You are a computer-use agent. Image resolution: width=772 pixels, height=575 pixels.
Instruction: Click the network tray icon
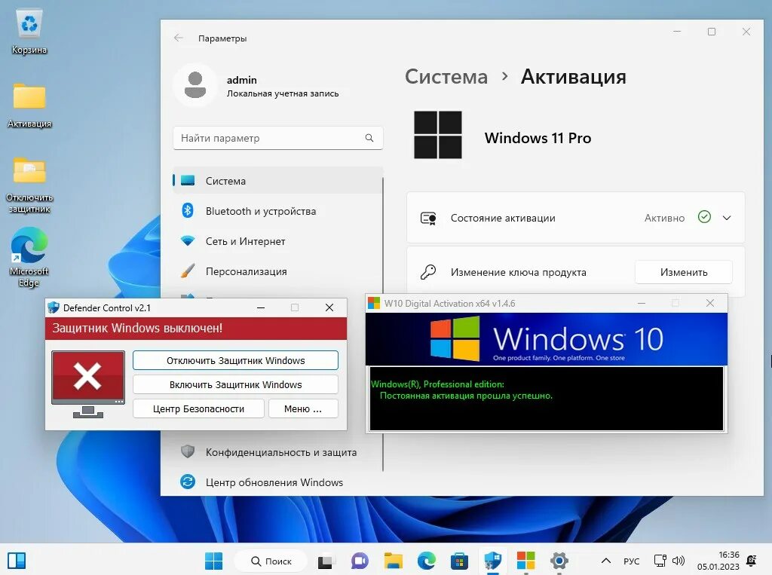[x=660, y=561]
